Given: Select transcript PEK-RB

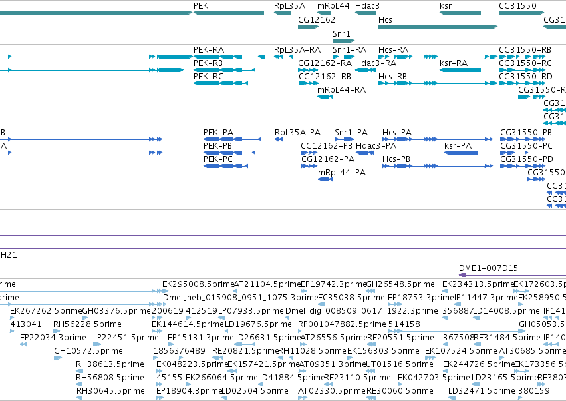Looking at the screenshot, I should click(224, 70).
